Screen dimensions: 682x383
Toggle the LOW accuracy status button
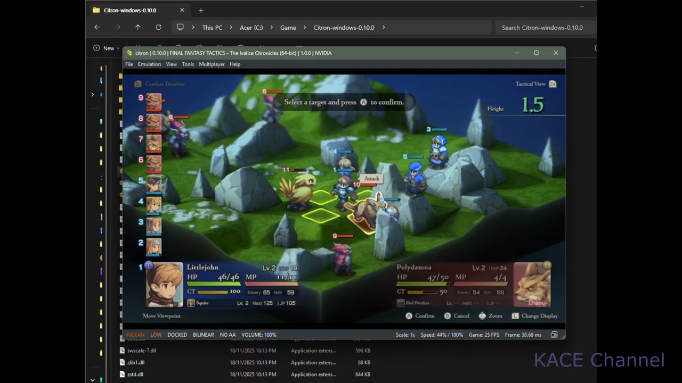(x=156, y=335)
